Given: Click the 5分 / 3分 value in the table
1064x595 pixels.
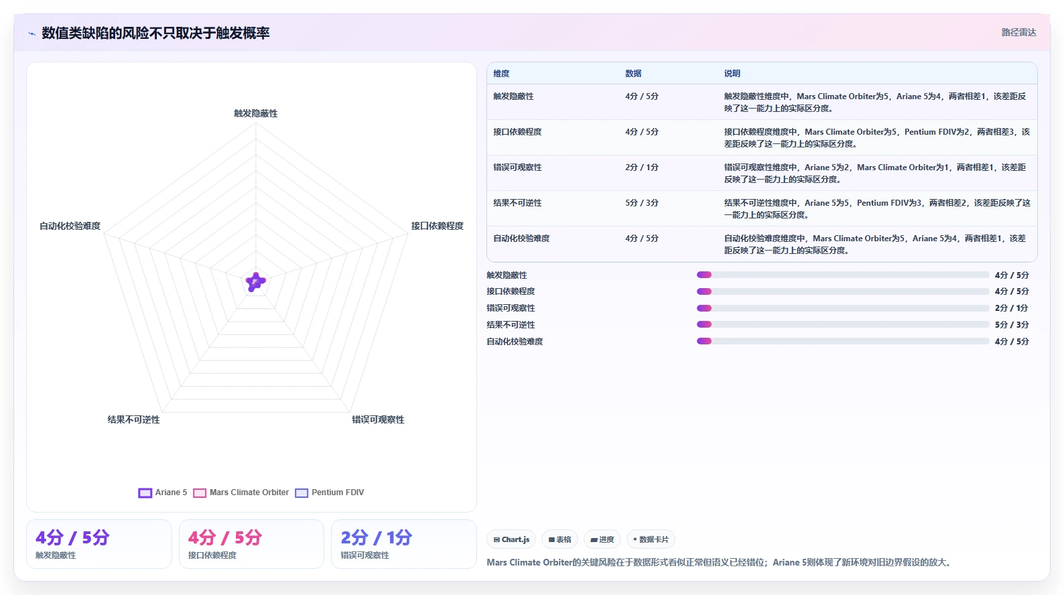Looking at the screenshot, I should tap(642, 203).
